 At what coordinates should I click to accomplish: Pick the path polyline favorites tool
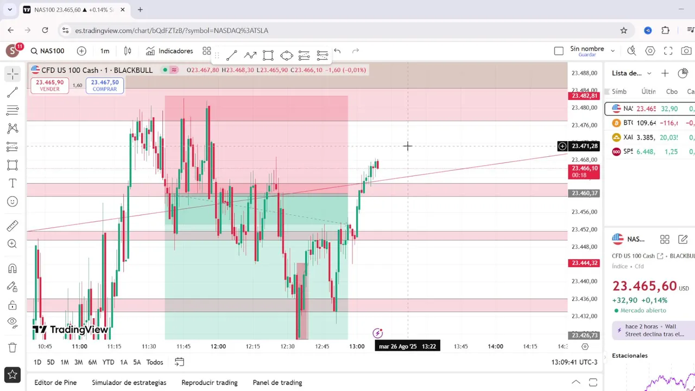pos(250,55)
